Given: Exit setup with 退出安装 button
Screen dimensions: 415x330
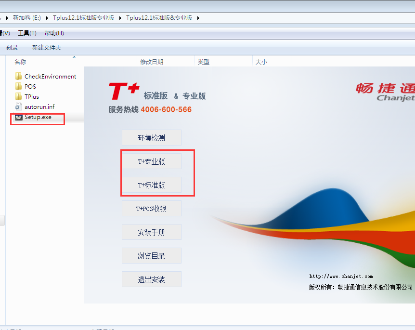Looking at the screenshot, I should click(152, 279).
